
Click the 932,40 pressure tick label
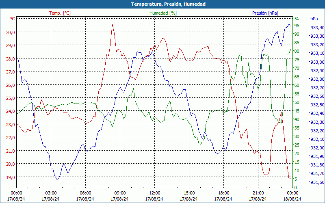[317, 113]
